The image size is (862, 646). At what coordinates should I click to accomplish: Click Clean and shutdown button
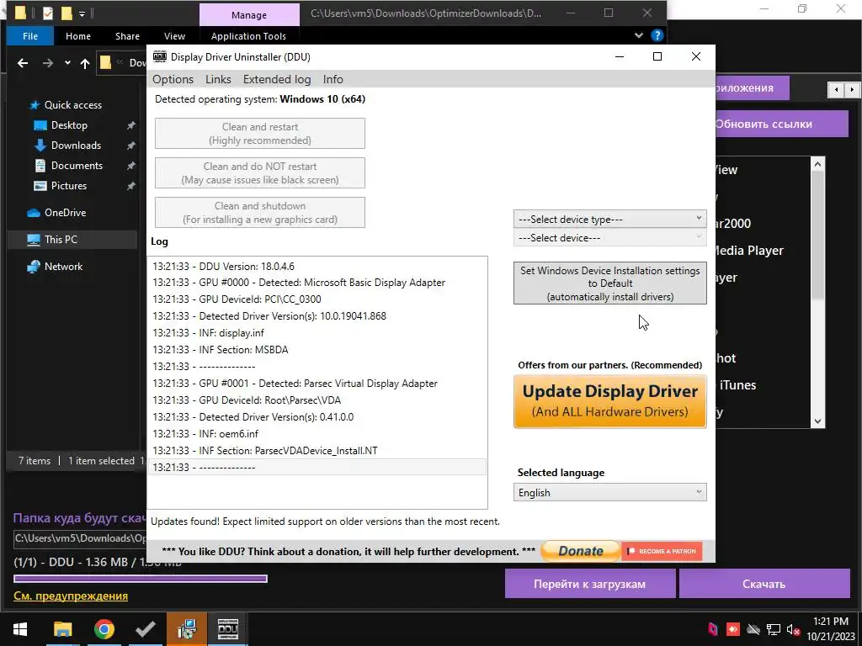[259, 213]
